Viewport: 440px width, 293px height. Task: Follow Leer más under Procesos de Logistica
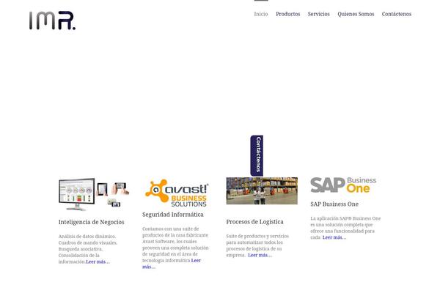click(260, 255)
